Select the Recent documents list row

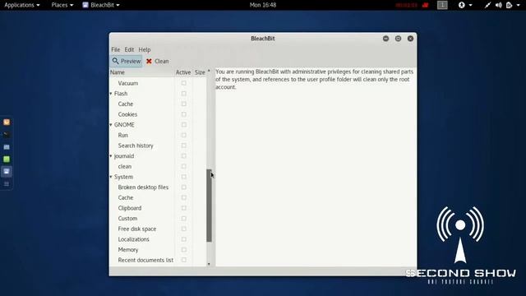(158, 260)
